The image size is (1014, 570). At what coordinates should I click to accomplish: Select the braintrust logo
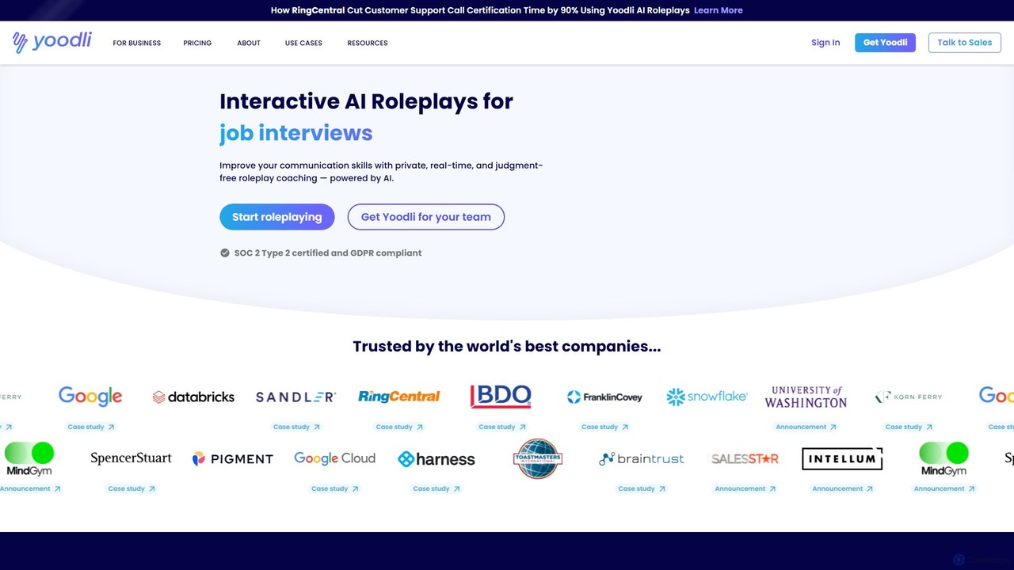[641, 458]
